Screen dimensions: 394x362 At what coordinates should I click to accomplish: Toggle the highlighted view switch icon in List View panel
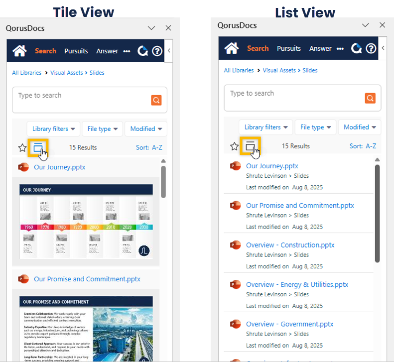(251, 146)
